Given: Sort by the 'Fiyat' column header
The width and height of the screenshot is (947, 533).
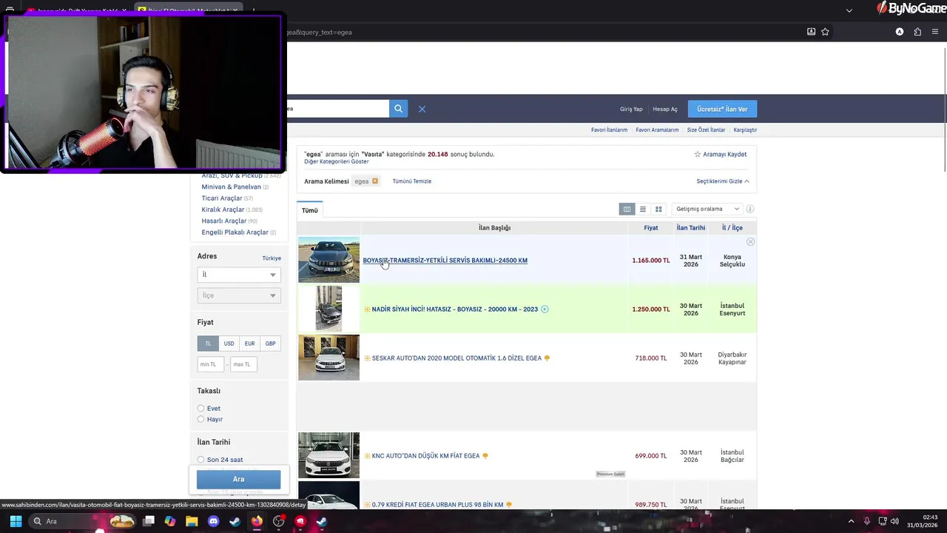Looking at the screenshot, I should 651,228.
